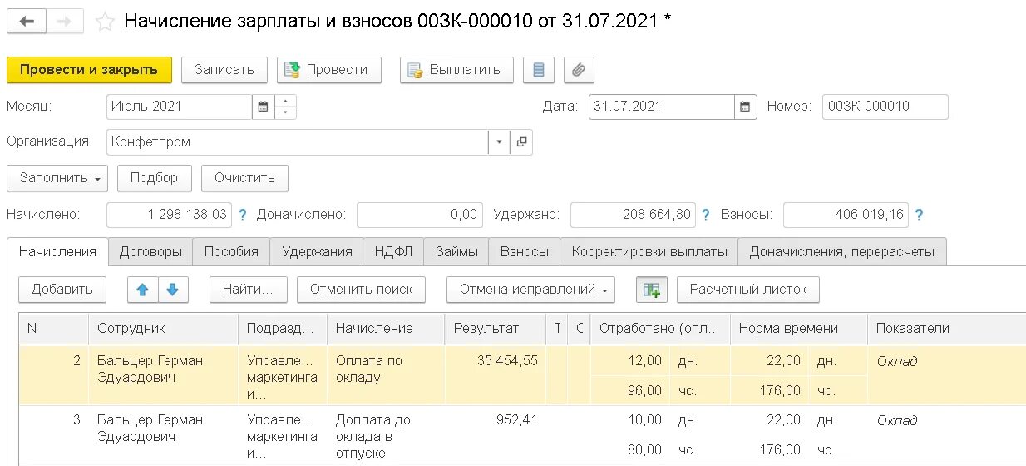Click the Взносы amount field

tap(846, 215)
